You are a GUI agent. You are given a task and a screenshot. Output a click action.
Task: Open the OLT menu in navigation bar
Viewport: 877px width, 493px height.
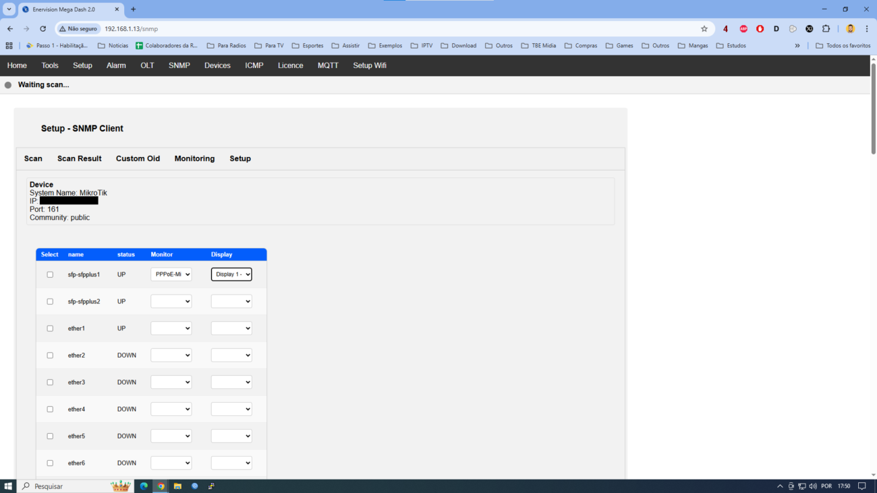147,65
